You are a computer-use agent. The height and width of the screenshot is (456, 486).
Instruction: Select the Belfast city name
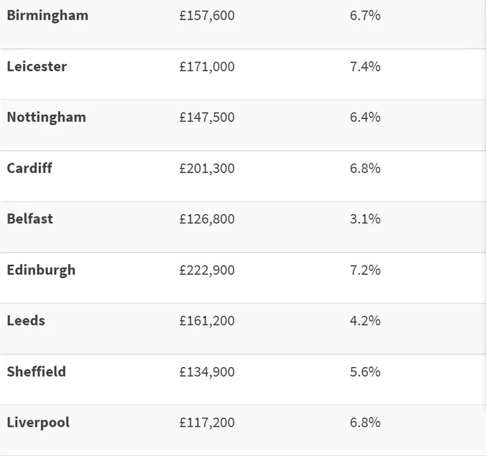(x=30, y=219)
